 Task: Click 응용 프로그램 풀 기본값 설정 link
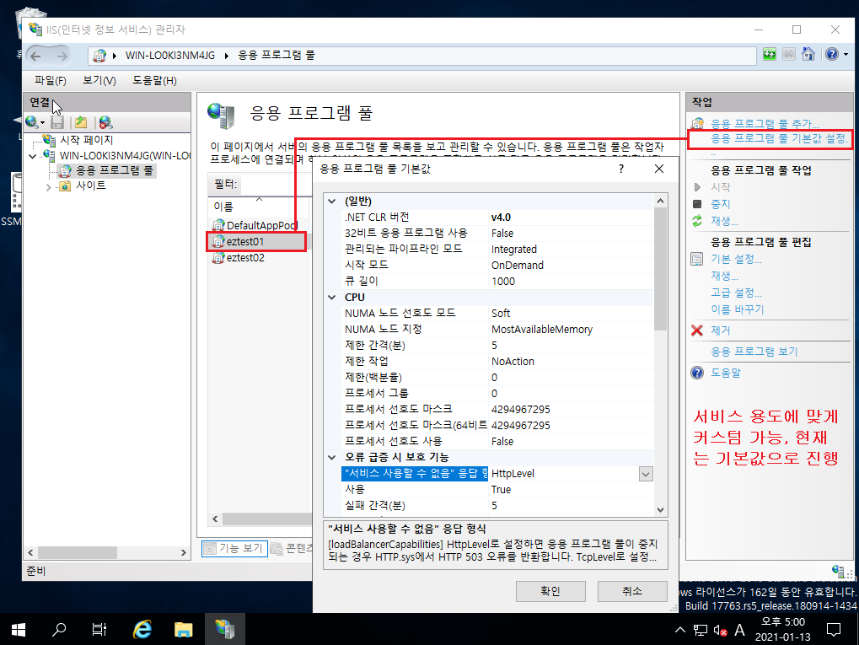(x=780, y=139)
